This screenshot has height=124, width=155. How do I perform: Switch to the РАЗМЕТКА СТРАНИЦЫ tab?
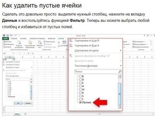pos(37,39)
